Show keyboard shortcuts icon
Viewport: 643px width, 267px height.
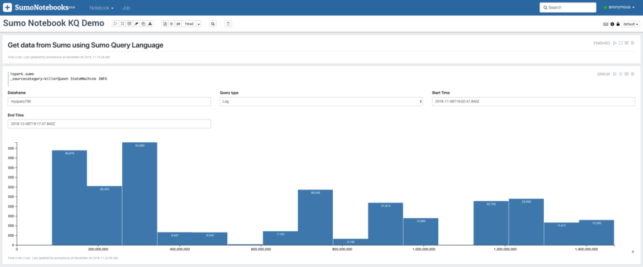click(x=605, y=24)
